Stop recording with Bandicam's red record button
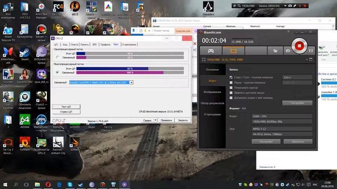 (x=299, y=46)
